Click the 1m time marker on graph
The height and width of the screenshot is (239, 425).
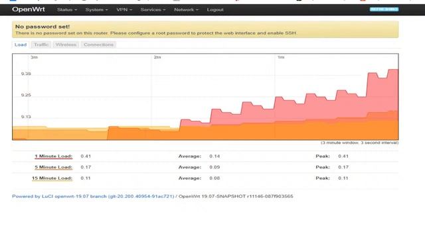coord(281,57)
